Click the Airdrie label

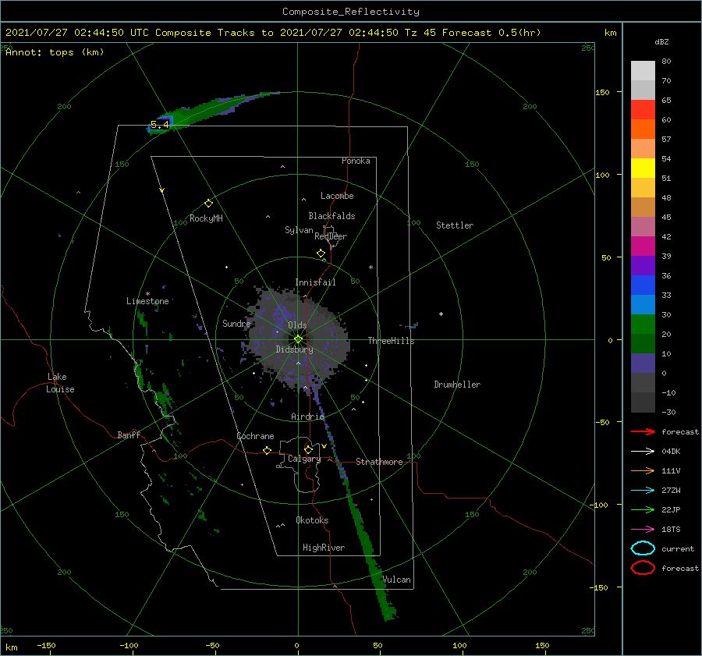[307, 417]
